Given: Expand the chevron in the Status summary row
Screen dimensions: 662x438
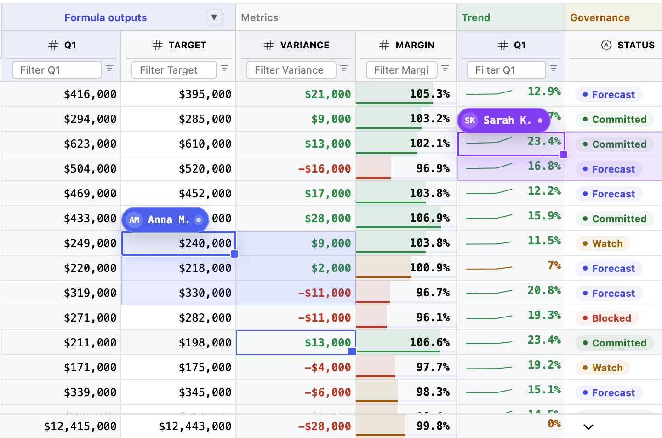Looking at the screenshot, I should coord(588,427).
